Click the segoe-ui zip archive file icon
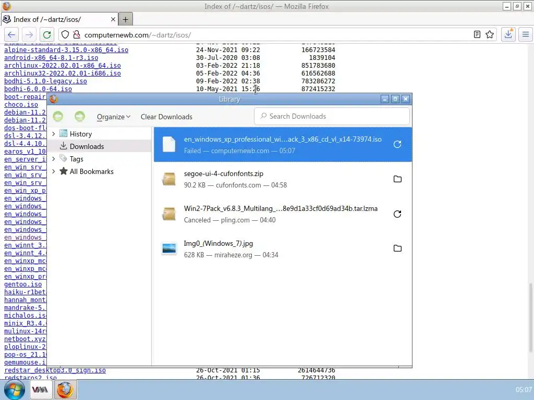 pos(169,179)
